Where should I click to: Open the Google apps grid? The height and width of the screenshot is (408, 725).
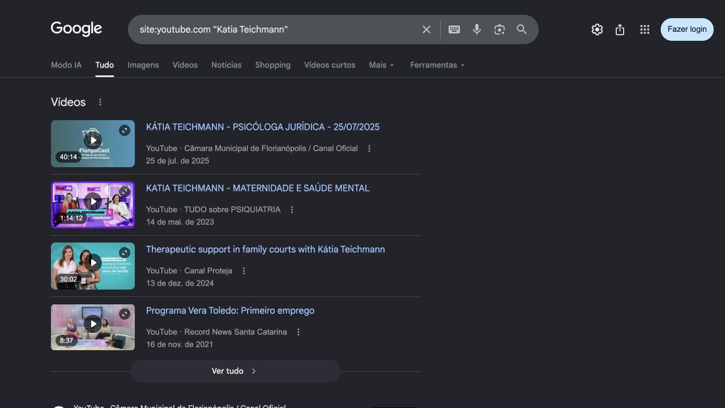coord(645,29)
